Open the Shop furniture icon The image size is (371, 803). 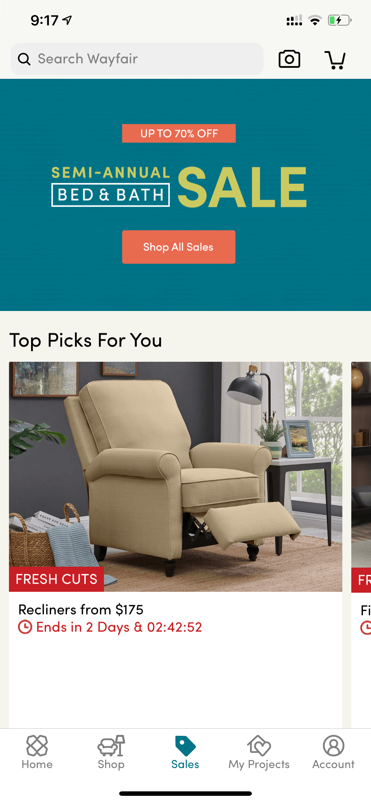click(x=111, y=745)
